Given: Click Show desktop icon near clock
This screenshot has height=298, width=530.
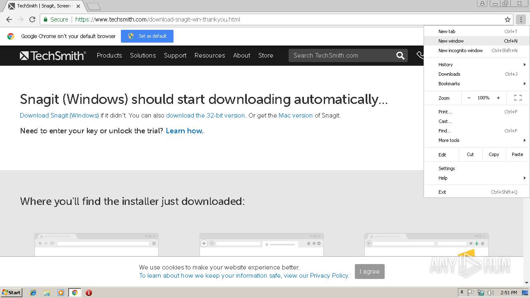Looking at the screenshot, I should click(x=525, y=293).
